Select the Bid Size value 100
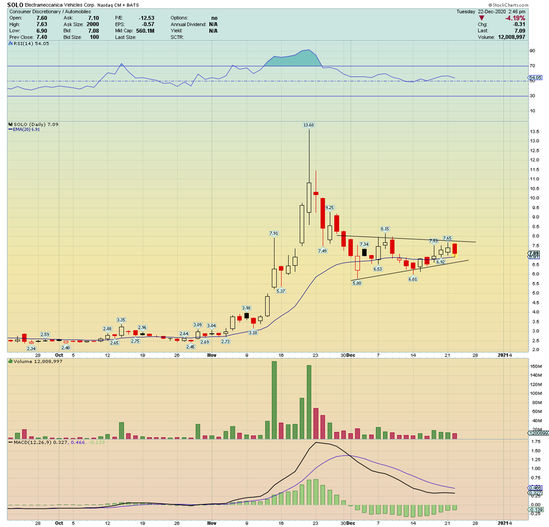Image resolution: width=549 pixels, height=527 pixels. click(94, 37)
